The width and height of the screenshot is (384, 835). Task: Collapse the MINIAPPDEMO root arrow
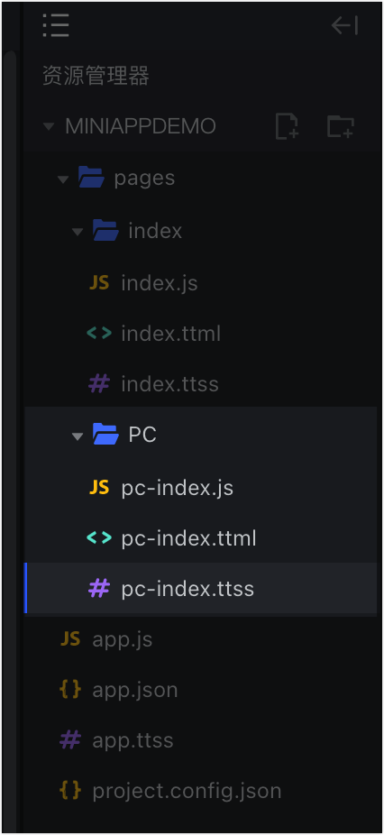(x=49, y=127)
